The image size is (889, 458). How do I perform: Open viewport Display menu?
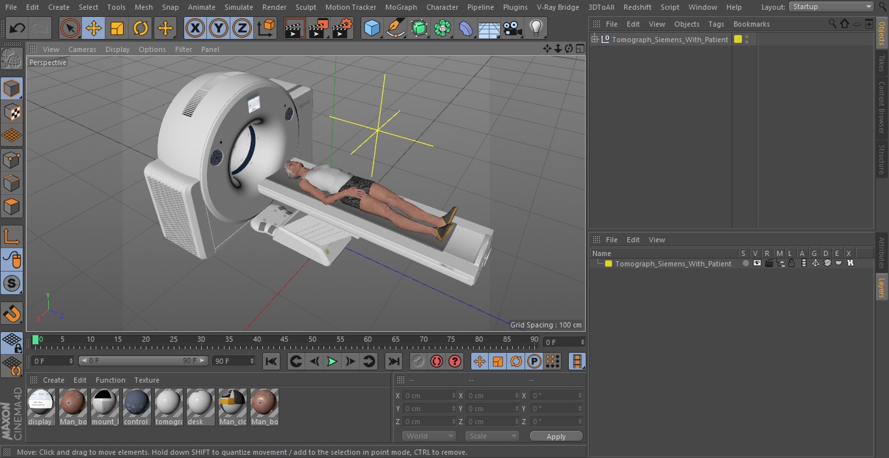117,49
